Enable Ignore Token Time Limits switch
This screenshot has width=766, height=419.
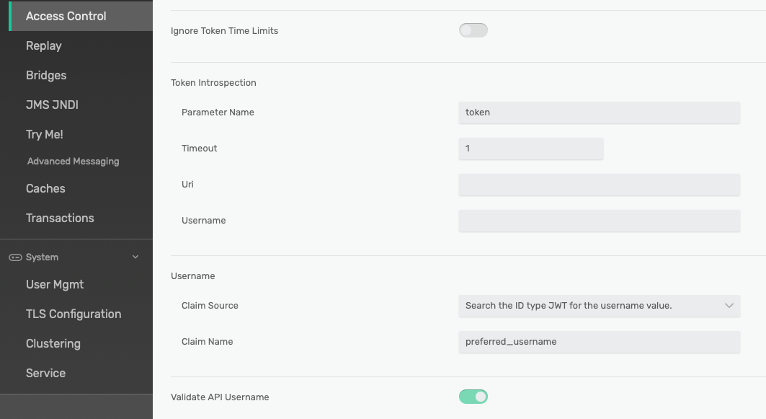[473, 30]
